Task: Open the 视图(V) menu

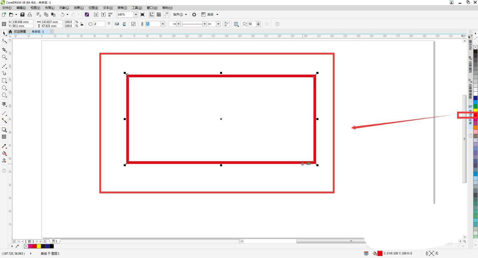Action: click(35, 8)
